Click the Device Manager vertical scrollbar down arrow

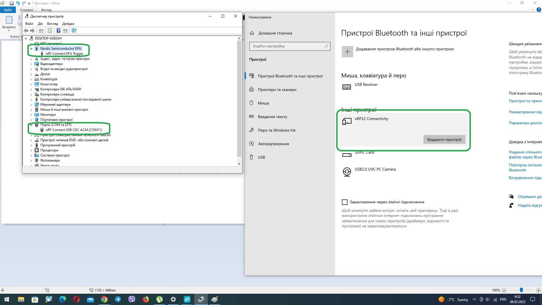point(239,164)
